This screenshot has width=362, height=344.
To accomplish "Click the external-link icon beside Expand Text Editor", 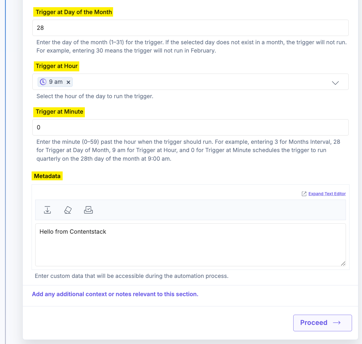I will tap(304, 194).
